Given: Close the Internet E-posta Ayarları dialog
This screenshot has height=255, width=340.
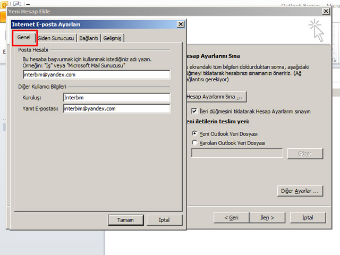Looking at the screenshot, I should 181,24.
